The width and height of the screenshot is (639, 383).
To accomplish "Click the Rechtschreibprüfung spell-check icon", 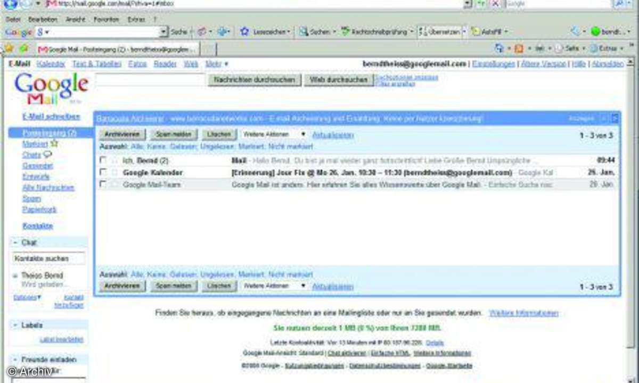I will [x=345, y=31].
